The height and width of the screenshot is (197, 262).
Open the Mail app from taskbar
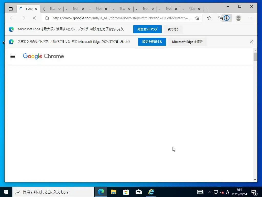(x=138, y=192)
